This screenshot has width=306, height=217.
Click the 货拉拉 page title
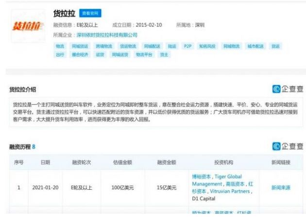[x=64, y=13]
